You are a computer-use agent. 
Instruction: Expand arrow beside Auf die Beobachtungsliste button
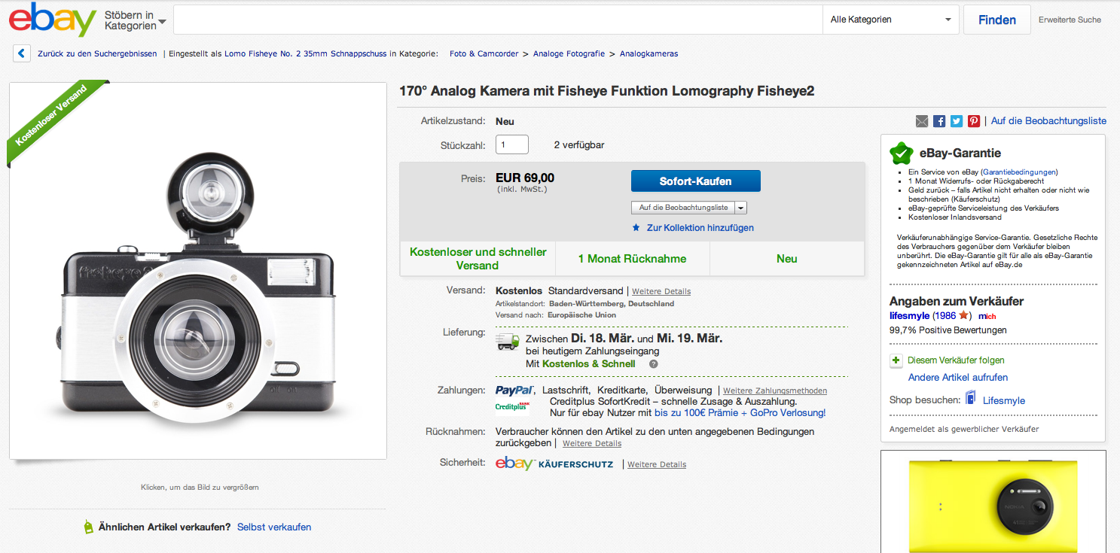740,208
